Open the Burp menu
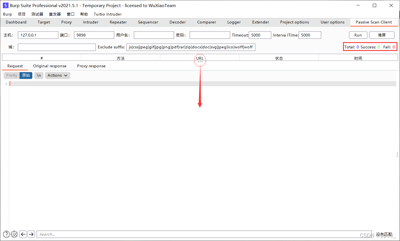 8,14
